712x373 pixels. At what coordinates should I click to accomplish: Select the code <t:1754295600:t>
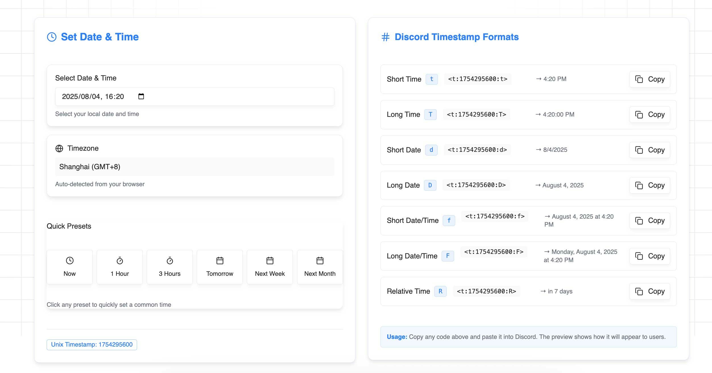pos(478,79)
